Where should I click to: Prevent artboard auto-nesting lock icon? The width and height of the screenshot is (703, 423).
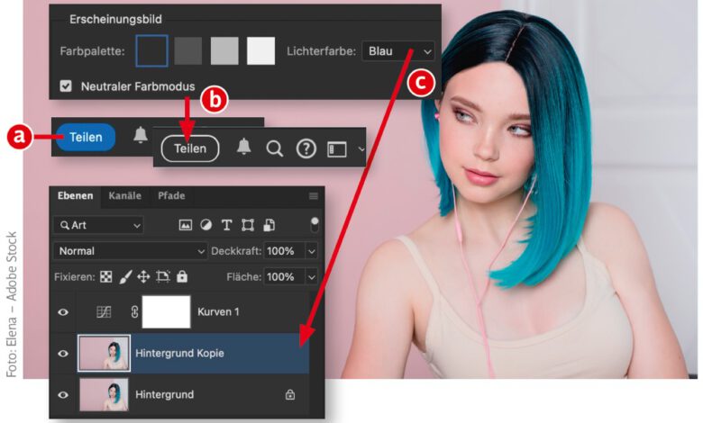tap(163, 277)
